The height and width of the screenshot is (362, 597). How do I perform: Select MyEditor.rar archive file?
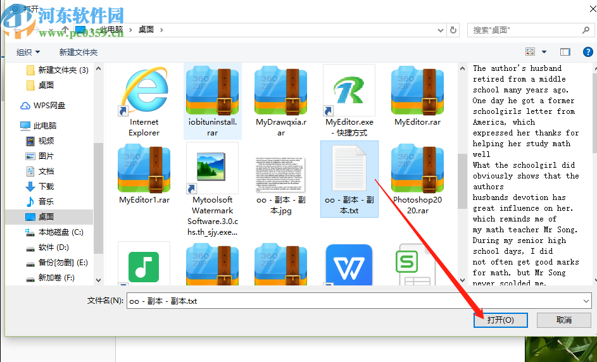418,91
